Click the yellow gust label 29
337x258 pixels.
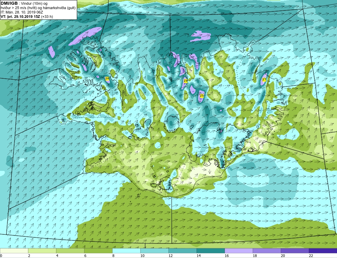point(186,81)
